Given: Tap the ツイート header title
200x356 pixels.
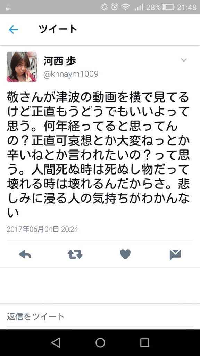Looking at the screenshot, I should click(x=58, y=29).
